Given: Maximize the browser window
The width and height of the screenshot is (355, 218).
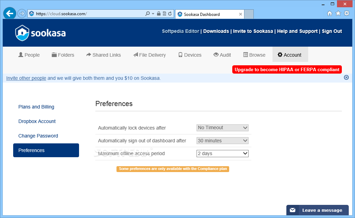Looking at the screenshot, I should [332, 4].
